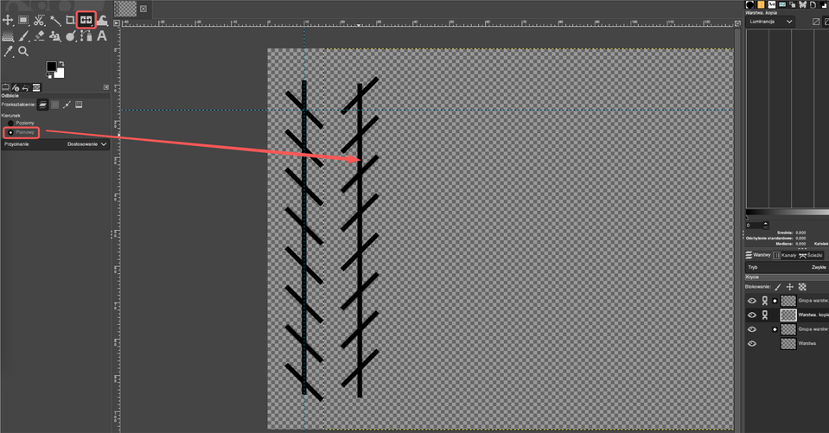Pick the Color Picker eyedropper tool
The width and height of the screenshot is (829, 433).
[8, 52]
